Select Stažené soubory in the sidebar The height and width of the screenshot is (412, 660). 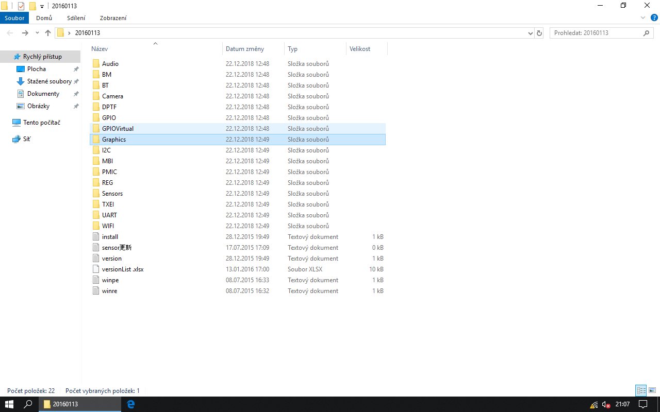[x=49, y=81]
